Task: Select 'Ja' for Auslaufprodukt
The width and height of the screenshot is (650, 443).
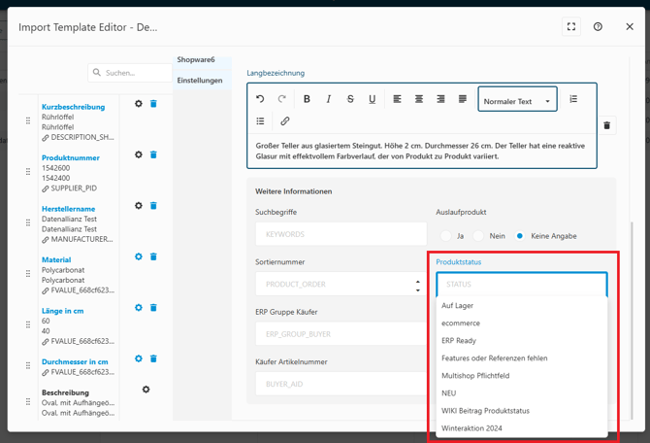Action: [446, 236]
